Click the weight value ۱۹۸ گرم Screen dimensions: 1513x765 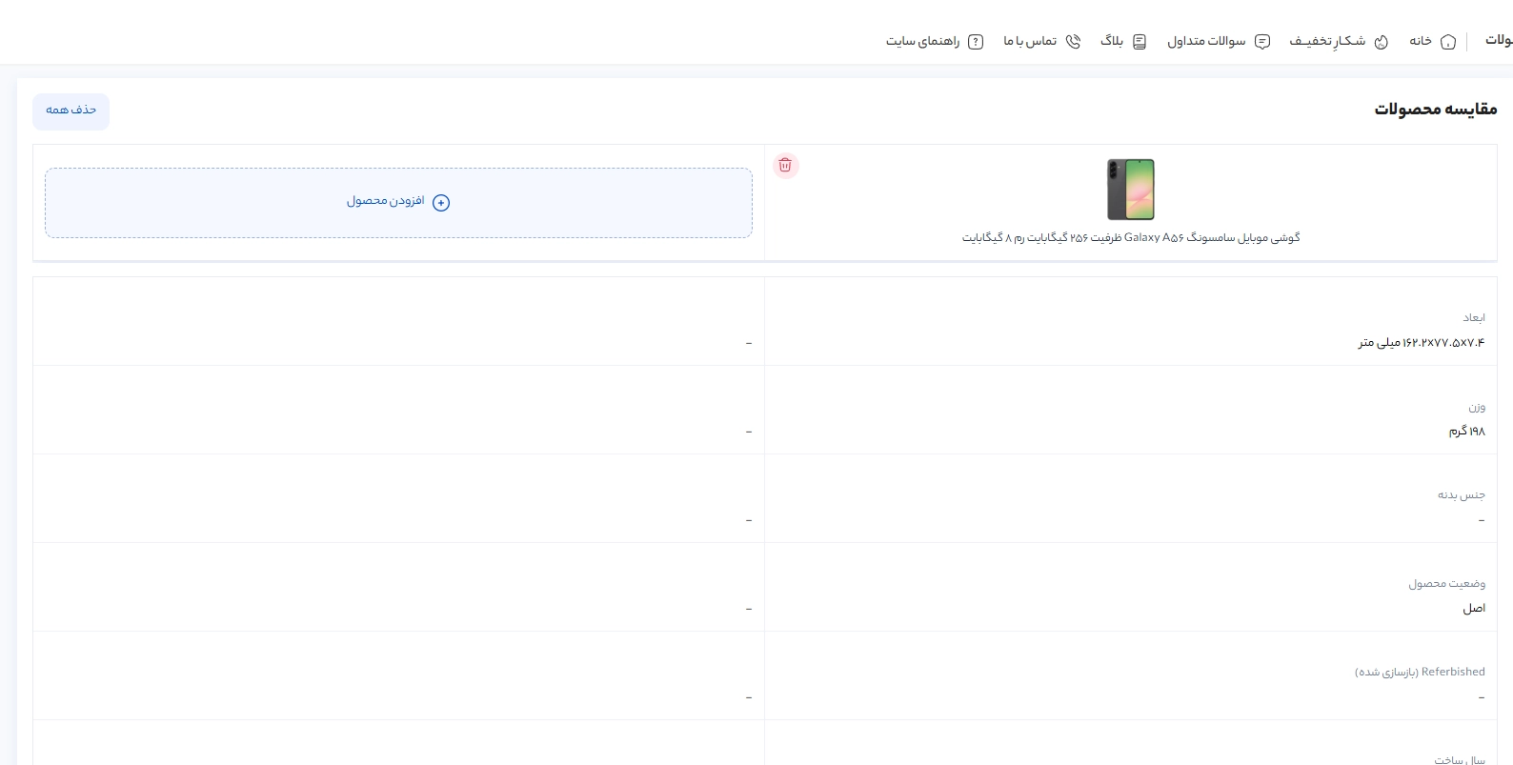coord(1467,432)
